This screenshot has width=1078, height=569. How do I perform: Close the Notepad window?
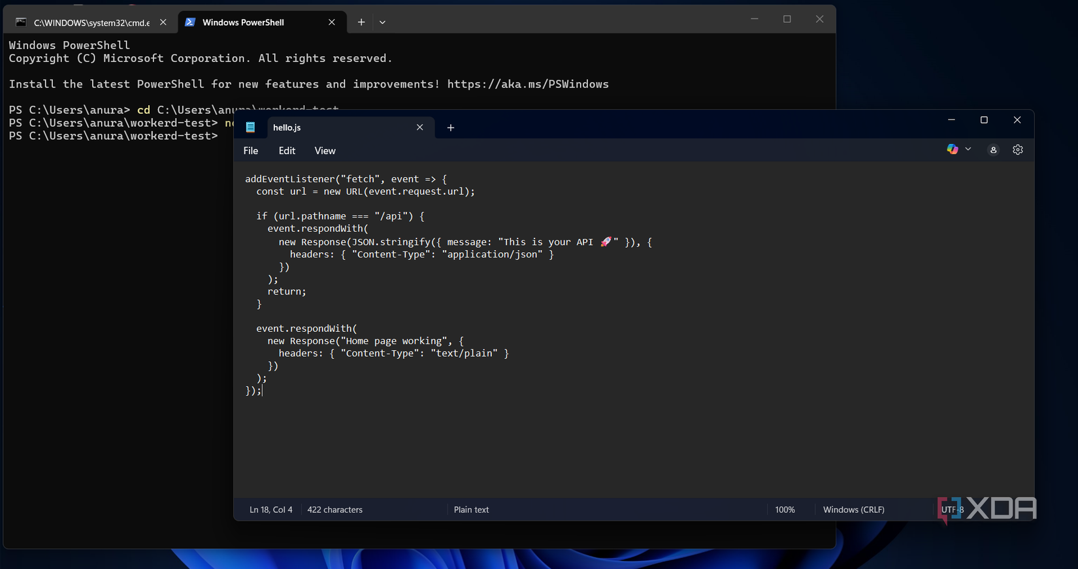pos(1017,120)
